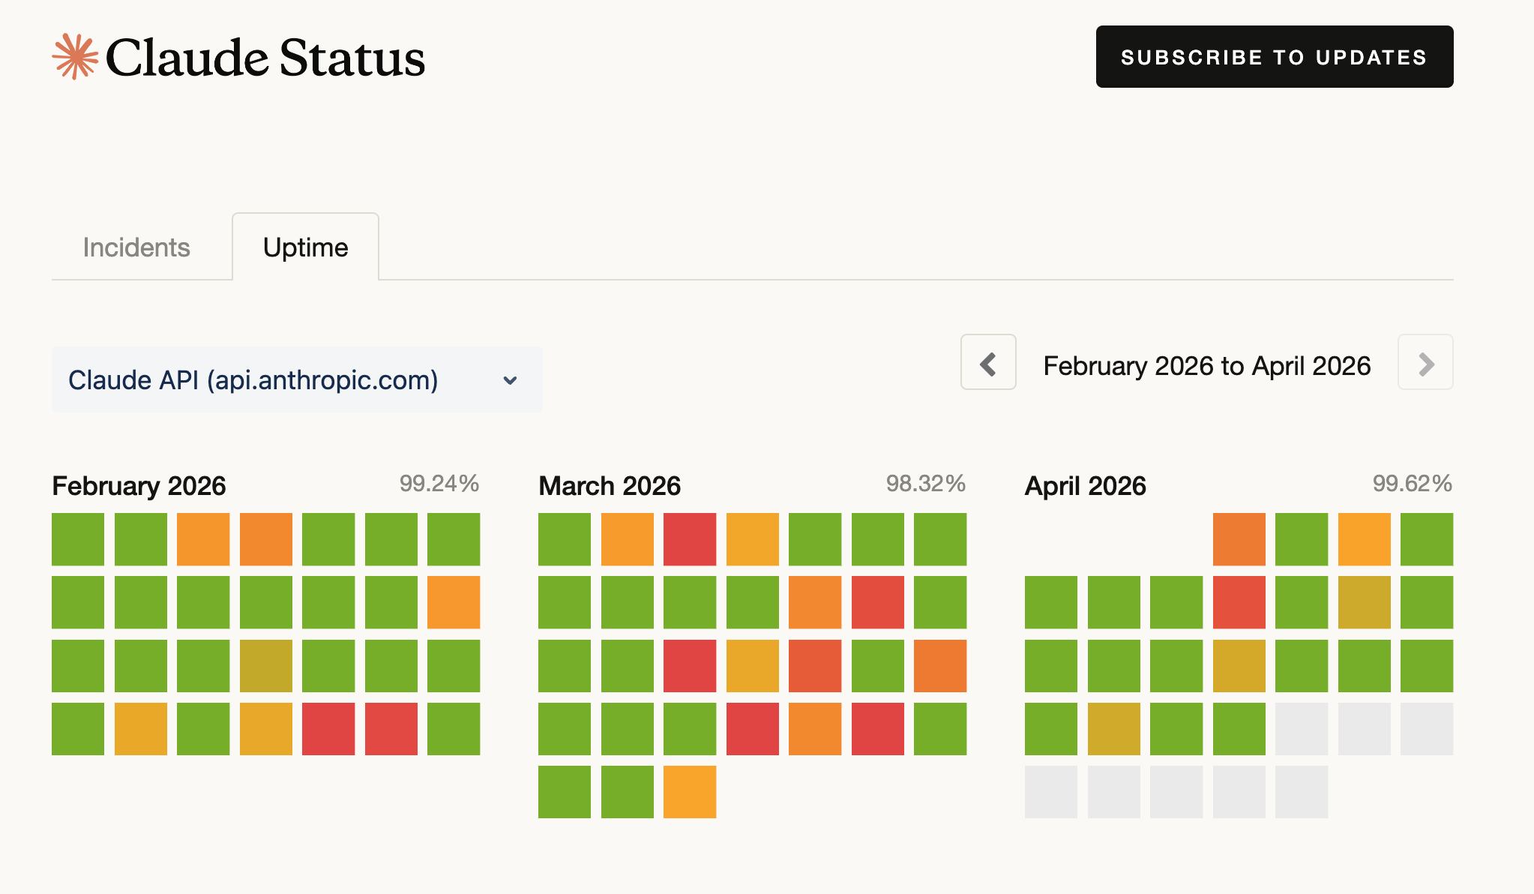Click the first orange day square in April 2026
1534x894 pixels.
tap(1239, 539)
